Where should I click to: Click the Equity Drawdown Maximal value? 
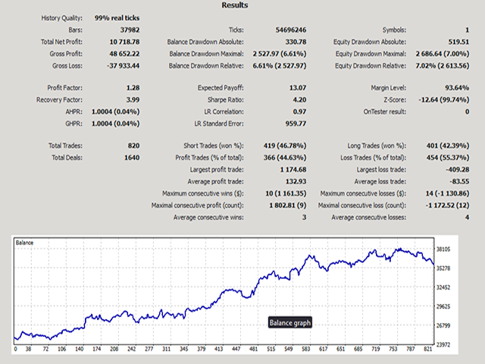point(443,54)
